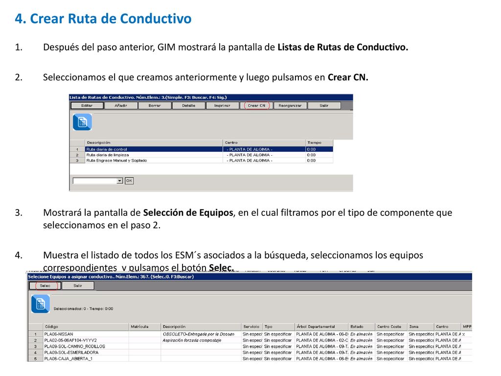501x376 pixels.
Task: Click the Añadir button
Action: click(x=121, y=106)
